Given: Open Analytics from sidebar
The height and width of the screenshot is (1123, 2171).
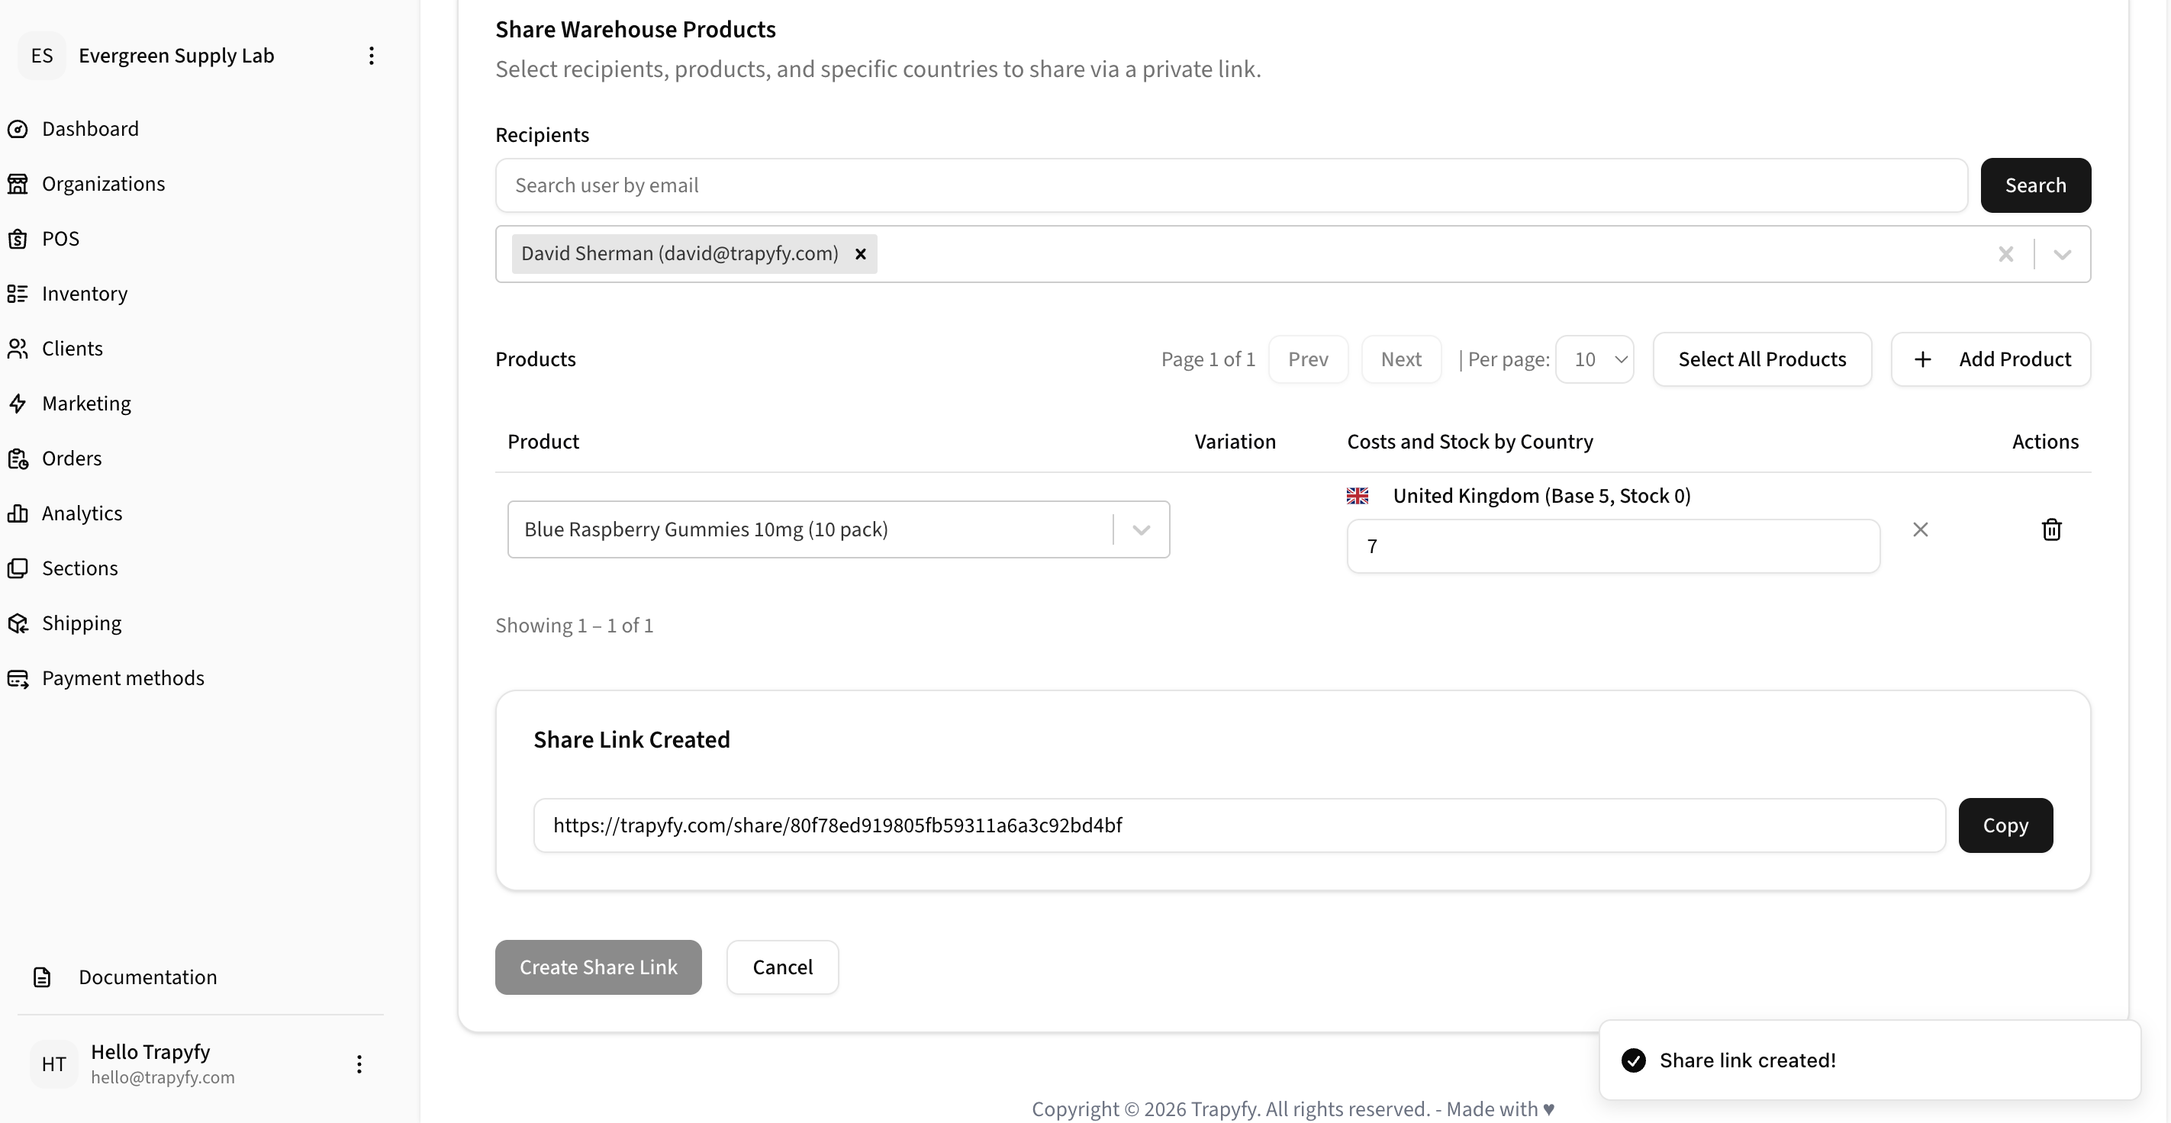Looking at the screenshot, I should (x=82, y=513).
